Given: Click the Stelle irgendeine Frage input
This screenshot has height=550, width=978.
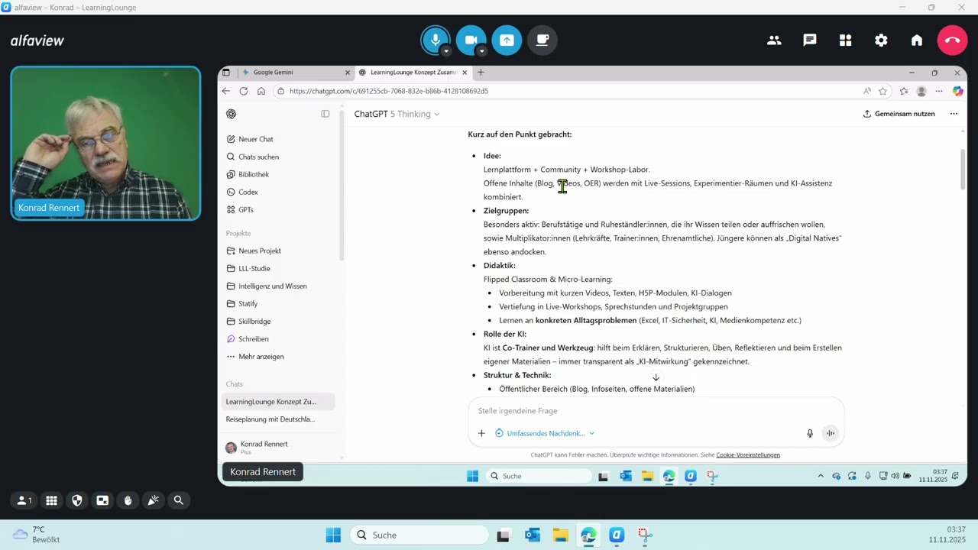Looking at the screenshot, I should [x=656, y=411].
